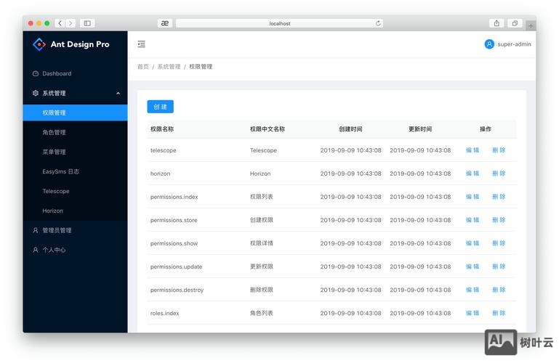Click the Safari share icon
Image resolution: width=559 pixels, height=363 pixels.
pos(496,23)
